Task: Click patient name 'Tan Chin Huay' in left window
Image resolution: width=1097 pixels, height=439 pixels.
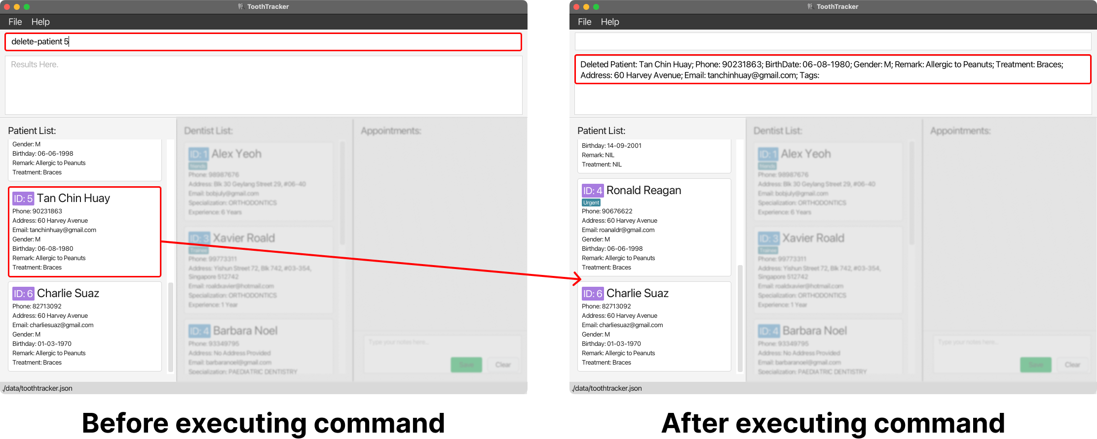Action: (74, 198)
